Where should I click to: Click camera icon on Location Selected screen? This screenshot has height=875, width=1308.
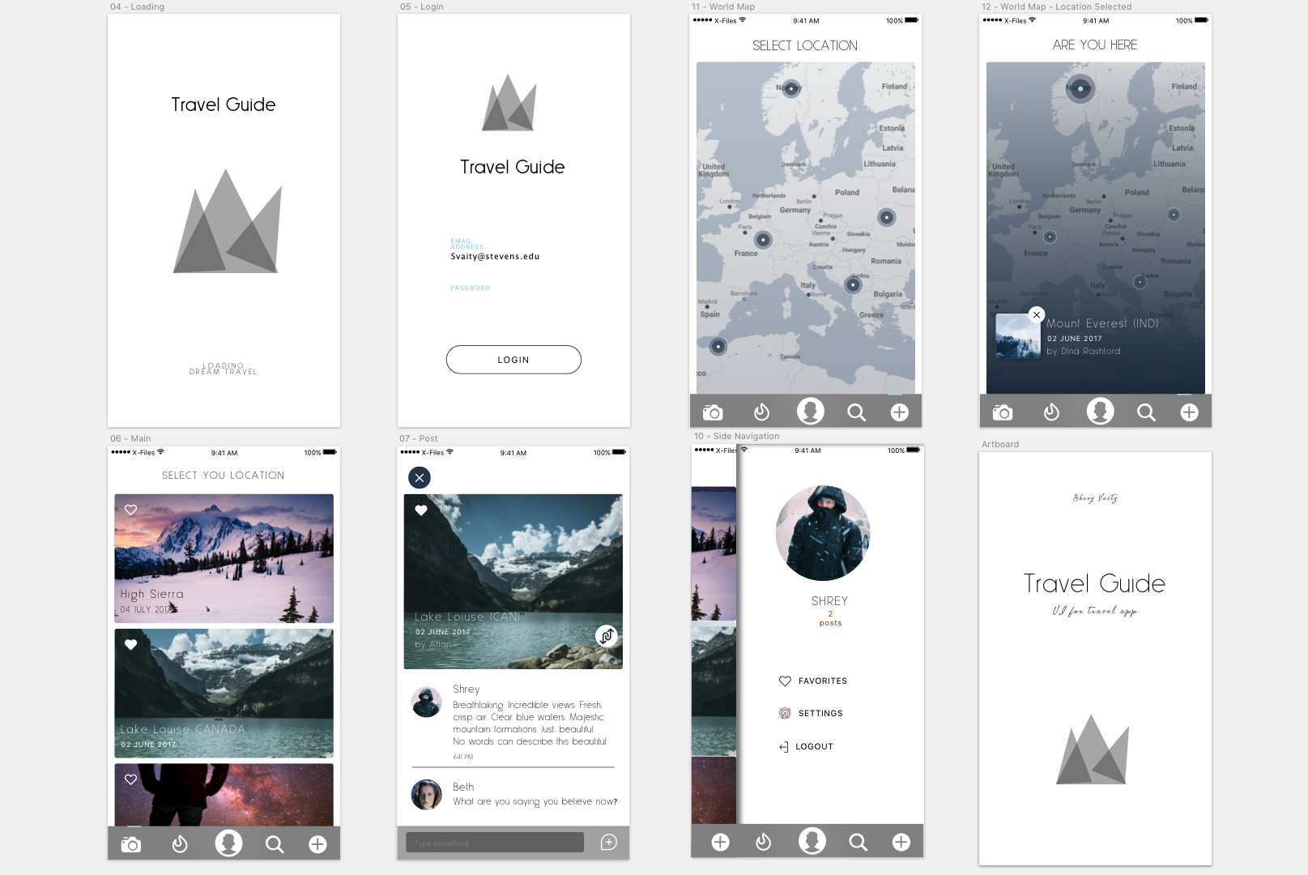(1003, 412)
